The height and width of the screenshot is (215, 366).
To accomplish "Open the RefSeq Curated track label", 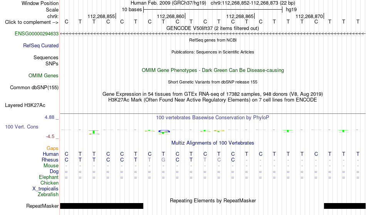I will (x=41, y=46).
